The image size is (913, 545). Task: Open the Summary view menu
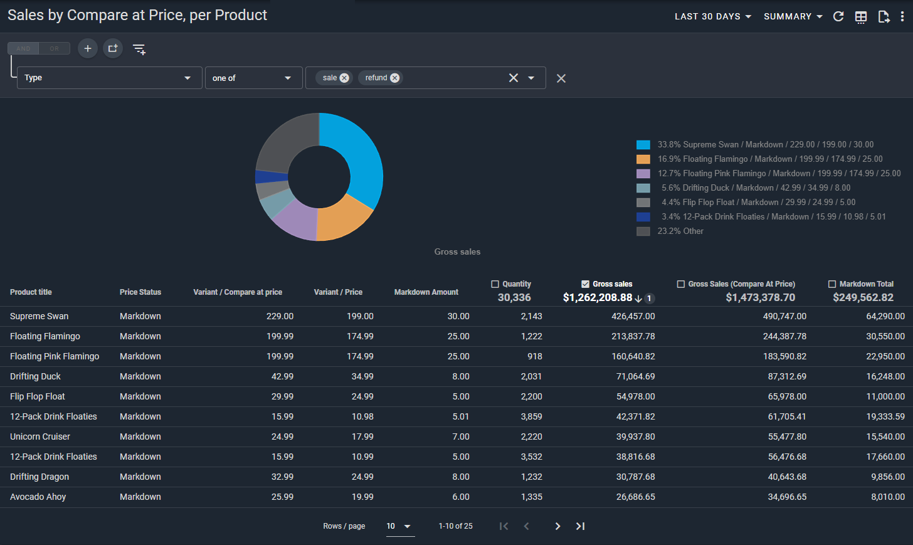click(x=793, y=16)
